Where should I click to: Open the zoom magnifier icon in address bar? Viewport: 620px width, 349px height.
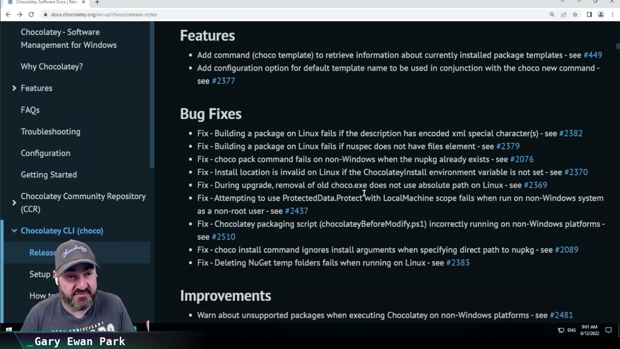552,15
